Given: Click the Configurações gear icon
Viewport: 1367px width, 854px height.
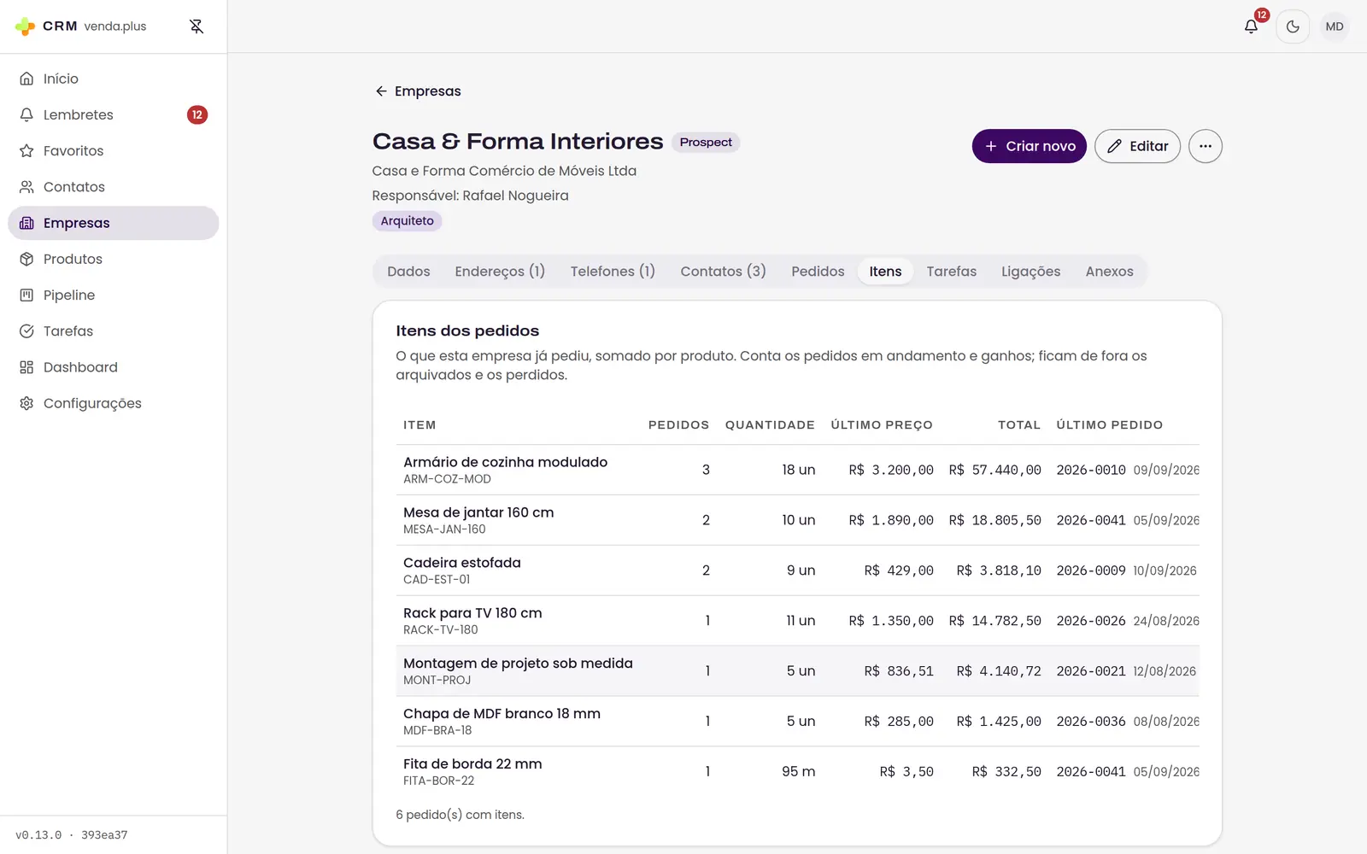Looking at the screenshot, I should click(26, 403).
